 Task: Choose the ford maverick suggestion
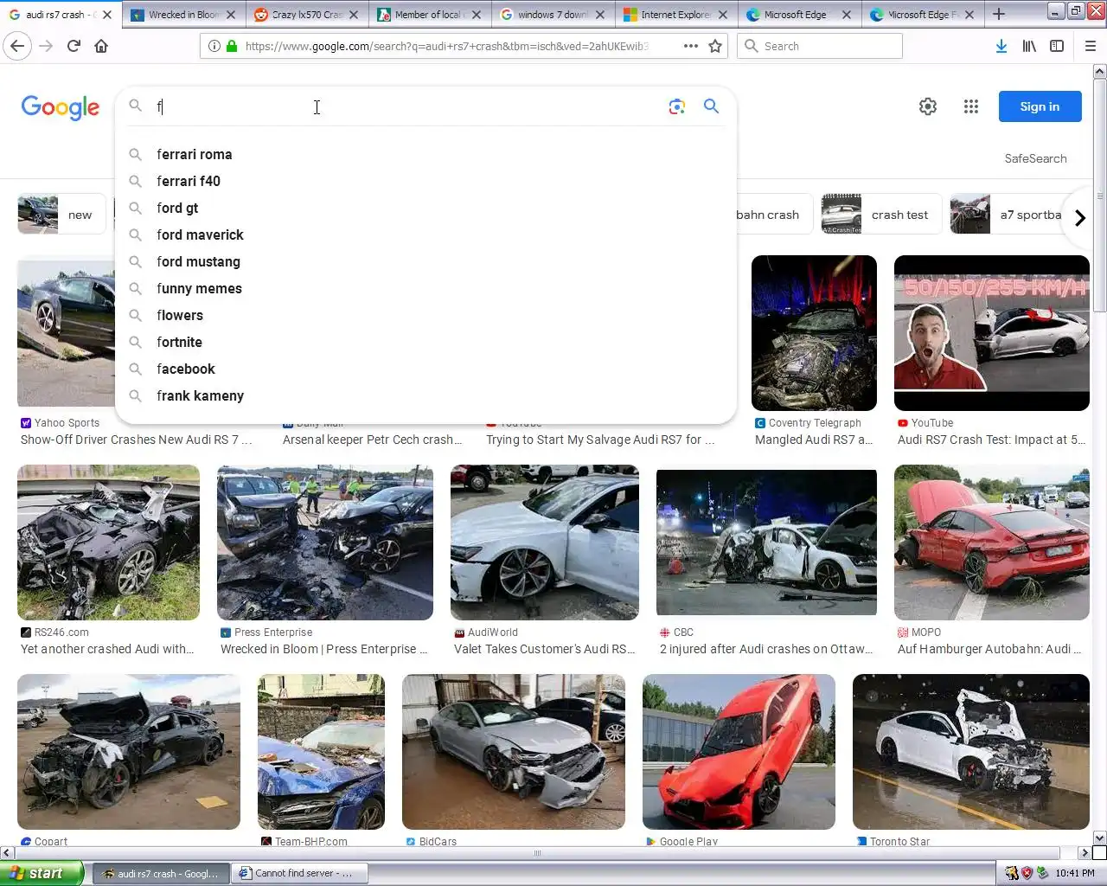pyautogui.click(x=426, y=234)
